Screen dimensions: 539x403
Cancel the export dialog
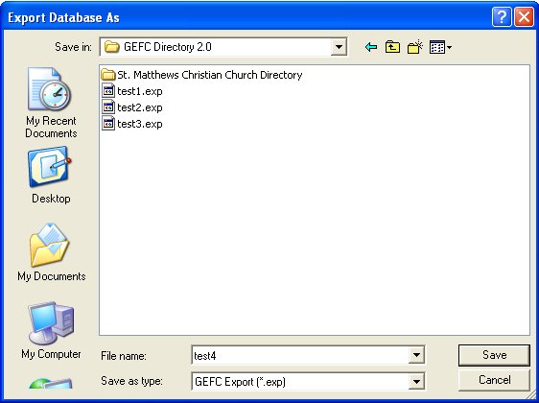[x=494, y=380]
